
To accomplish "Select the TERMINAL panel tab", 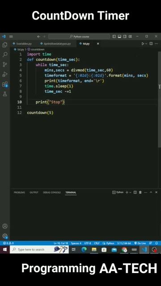I will (71, 193).
